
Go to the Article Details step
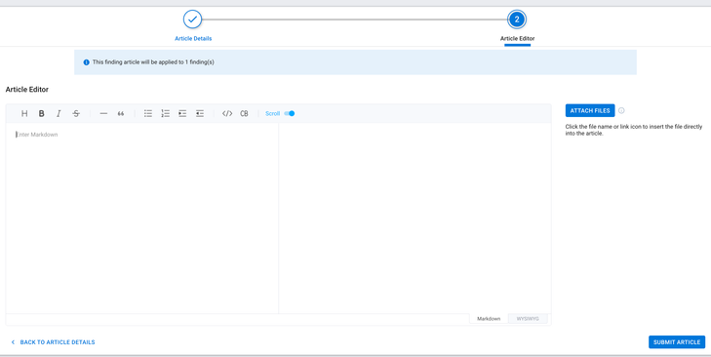193,20
